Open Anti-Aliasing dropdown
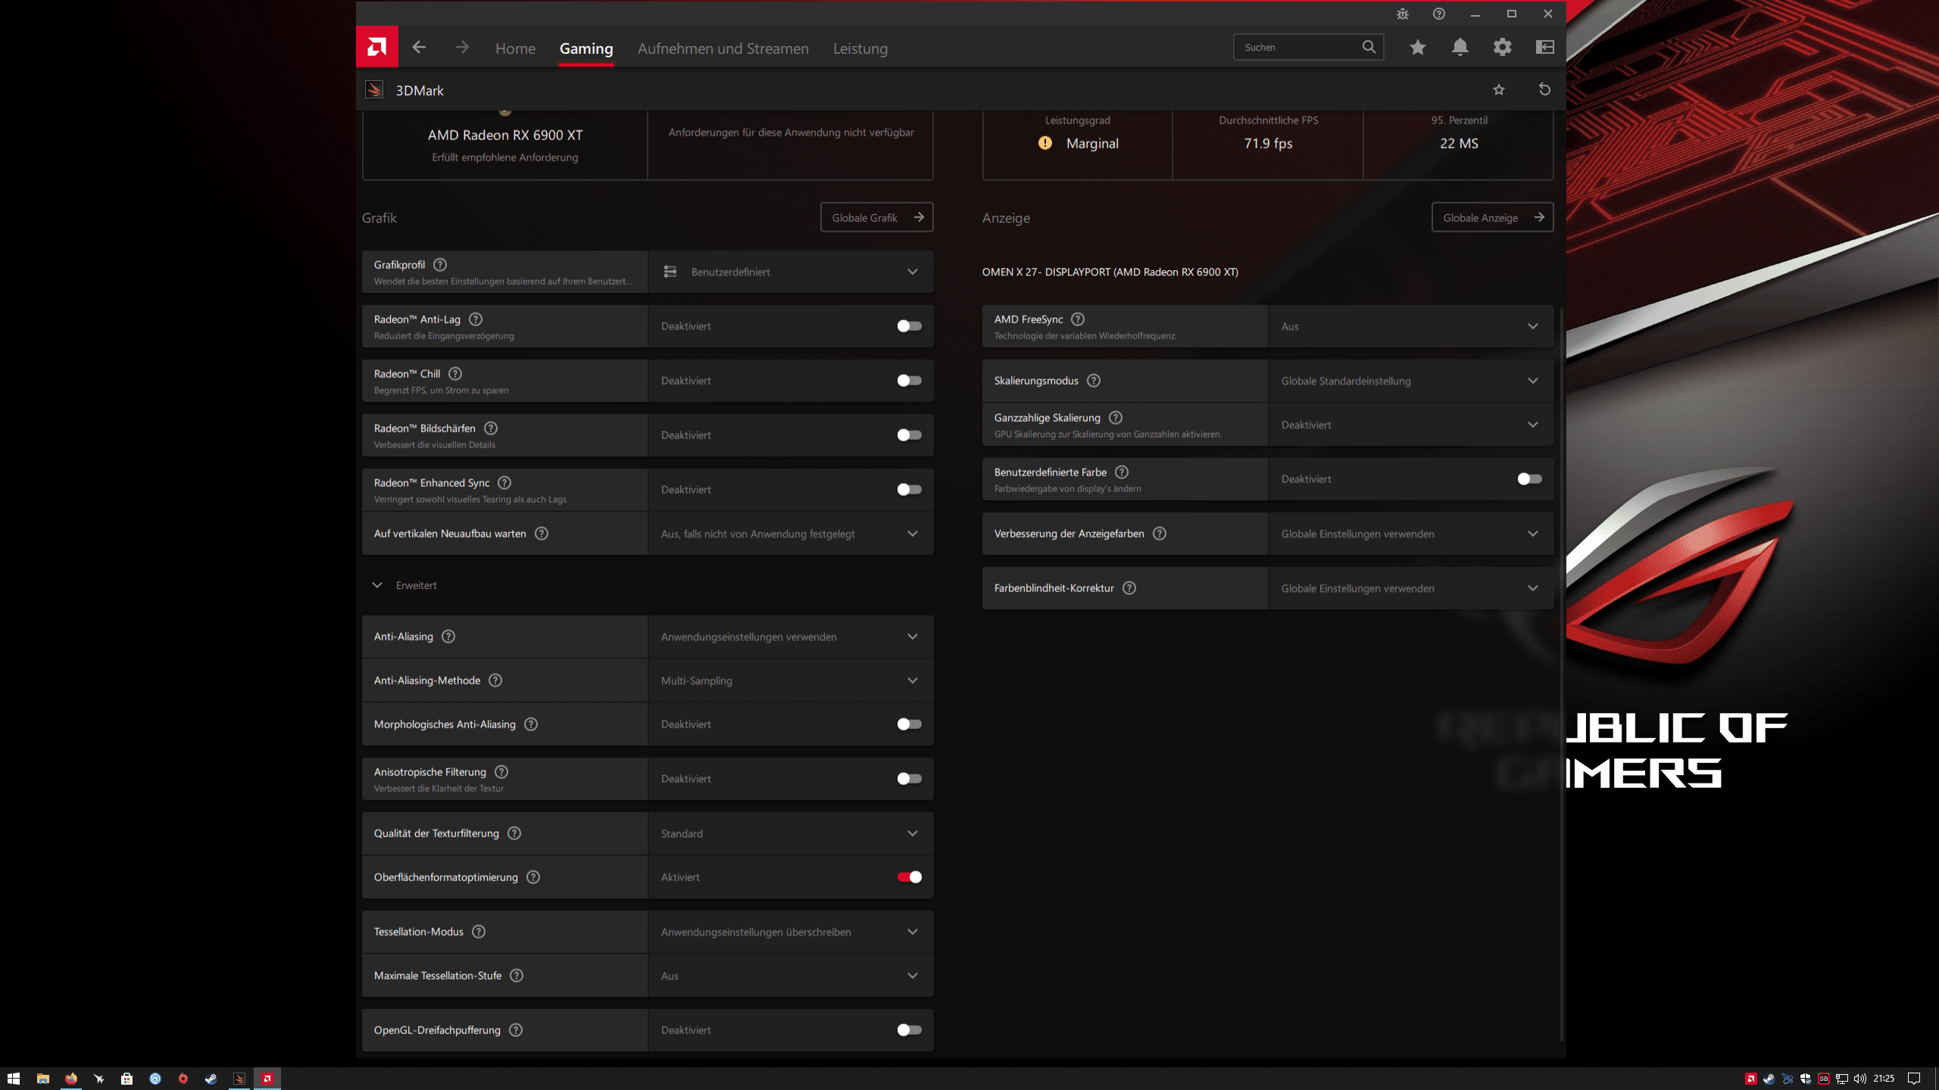Viewport: 1939px width, 1090px height. pos(791,637)
